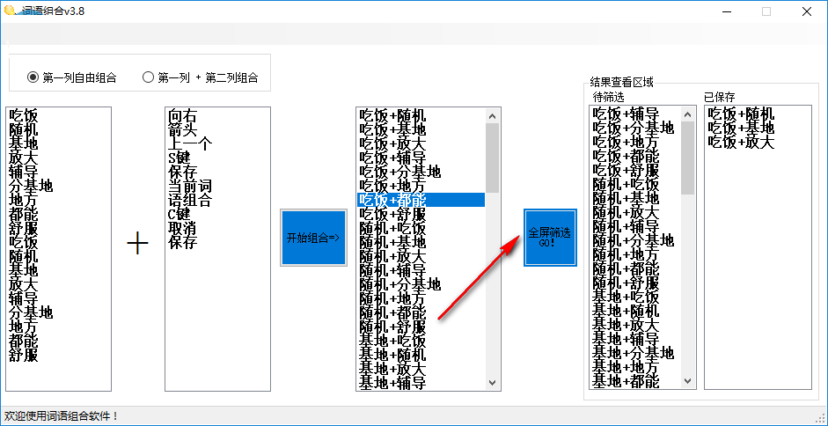Select 随机+舒服 in the middle combination list
The width and height of the screenshot is (828, 426).
(392, 327)
